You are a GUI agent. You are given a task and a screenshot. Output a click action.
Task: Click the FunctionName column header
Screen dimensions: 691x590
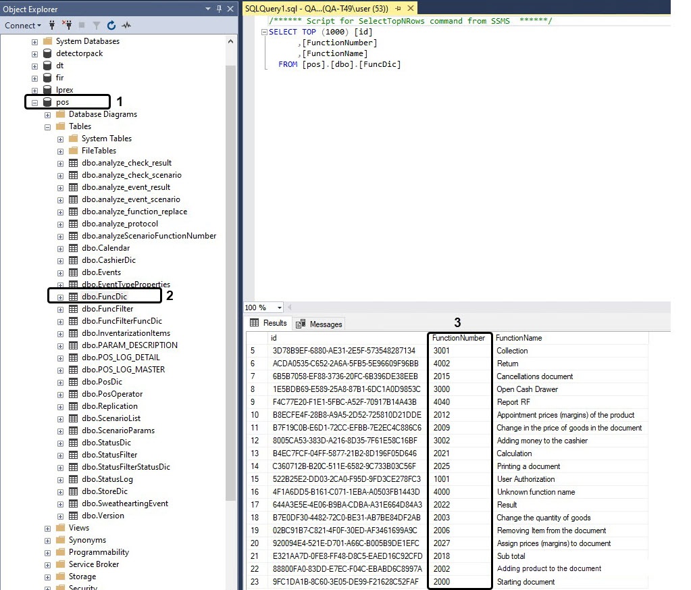(x=519, y=338)
